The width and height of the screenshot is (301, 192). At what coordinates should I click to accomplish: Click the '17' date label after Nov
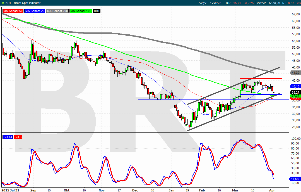[x=119, y=190]
